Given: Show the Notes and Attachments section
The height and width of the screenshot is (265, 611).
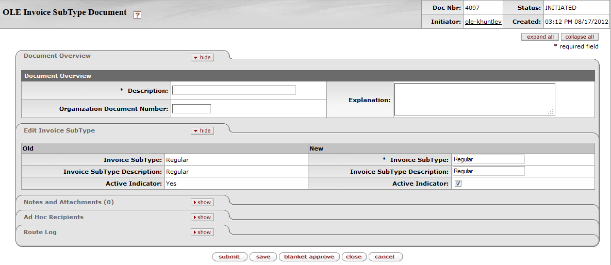Looking at the screenshot, I should click(202, 202).
